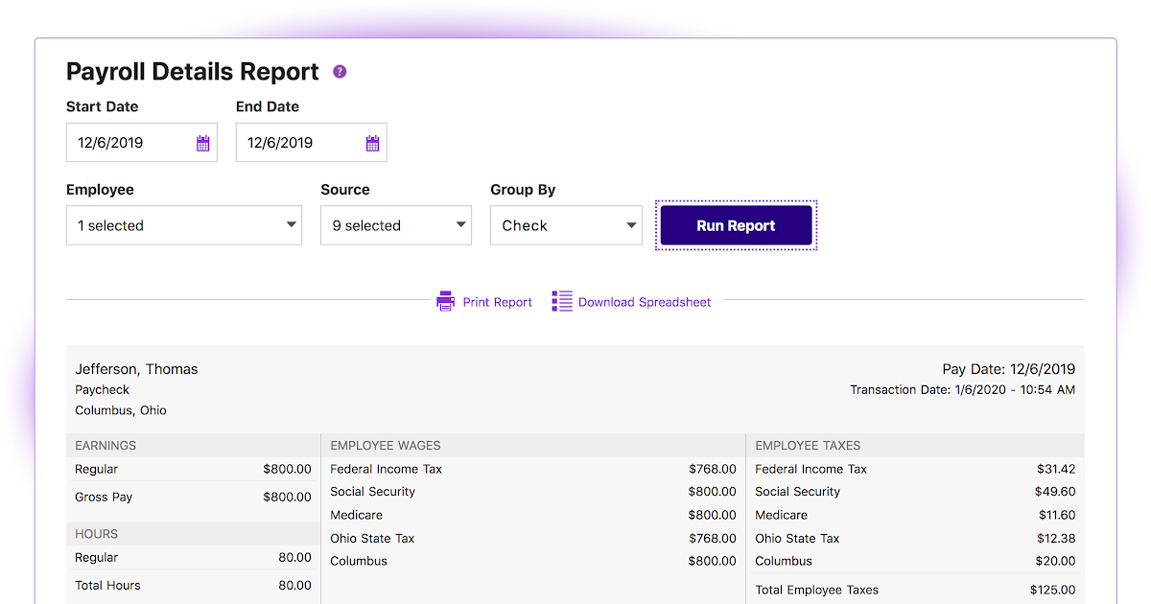Screen dimensions: 1151x604
Task: Click Federal Income Tax wage $768.00
Action: click(x=713, y=469)
